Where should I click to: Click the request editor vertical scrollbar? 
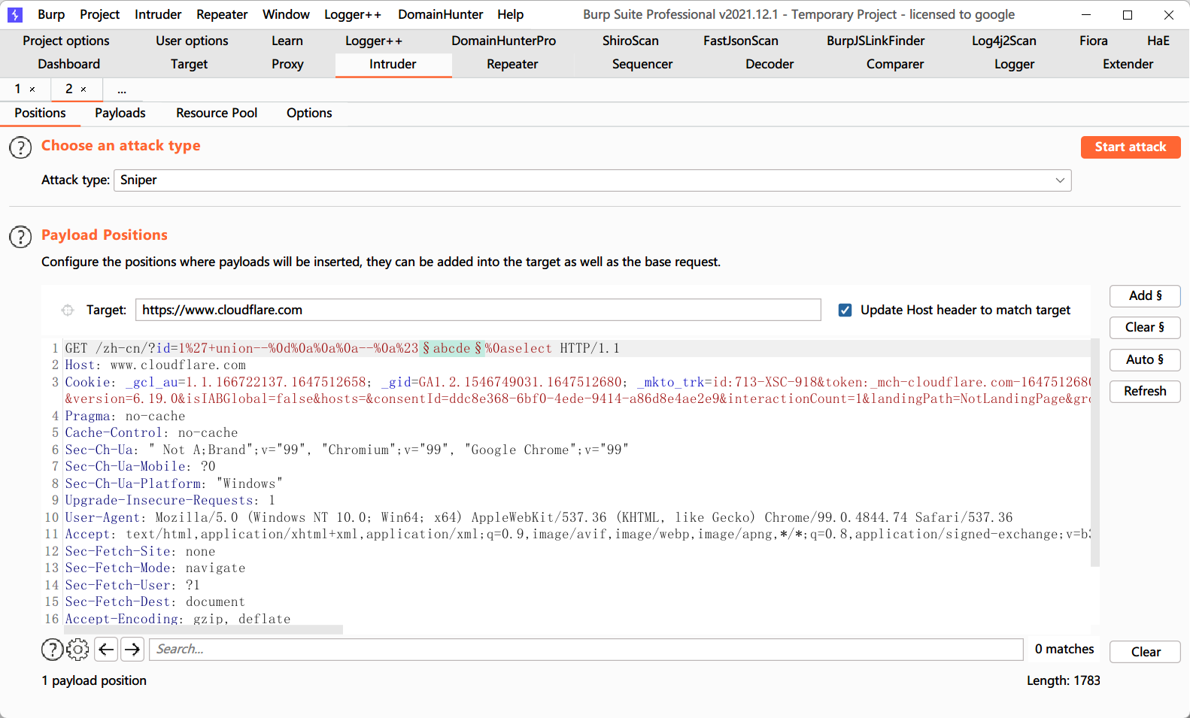(x=1095, y=453)
